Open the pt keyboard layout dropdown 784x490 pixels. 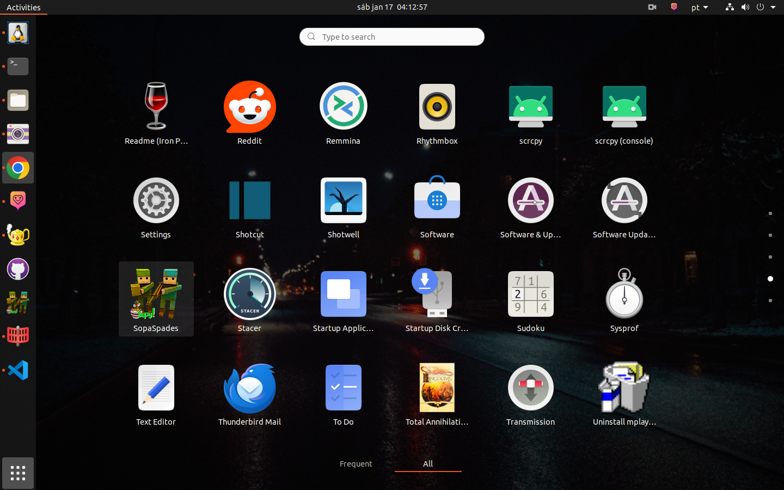pyautogui.click(x=700, y=8)
